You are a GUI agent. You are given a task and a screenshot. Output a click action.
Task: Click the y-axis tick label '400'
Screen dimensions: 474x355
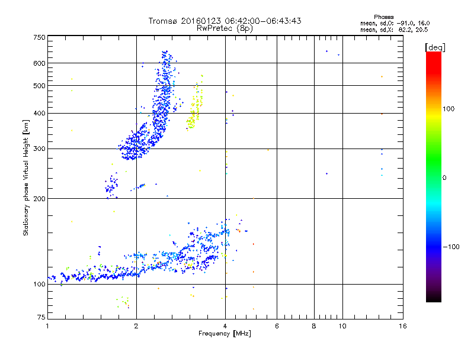39,114
